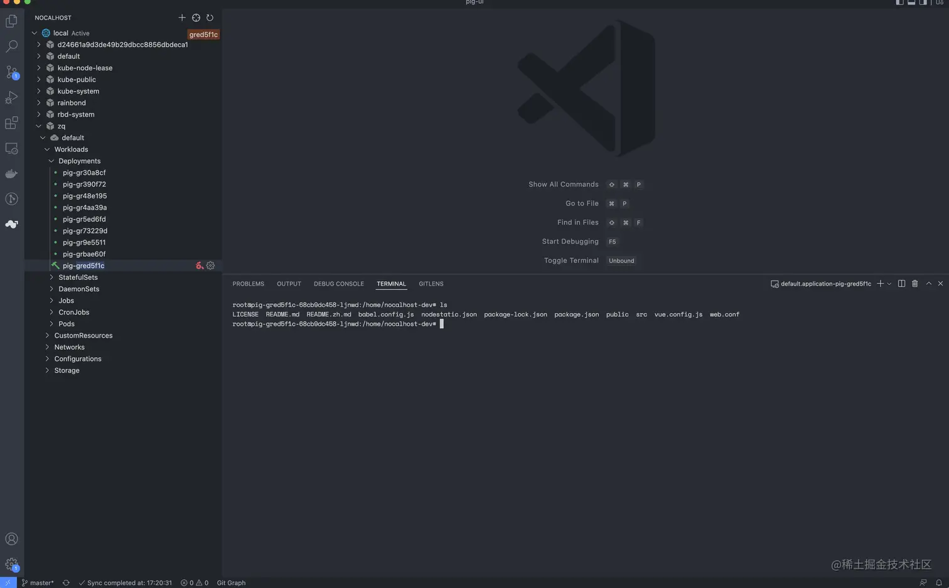Expand the StatefulSets node

coord(51,277)
